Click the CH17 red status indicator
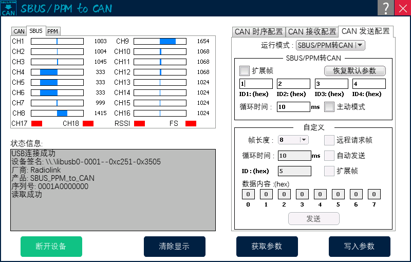Screen dimensions: 411x262 pos(36,123)
